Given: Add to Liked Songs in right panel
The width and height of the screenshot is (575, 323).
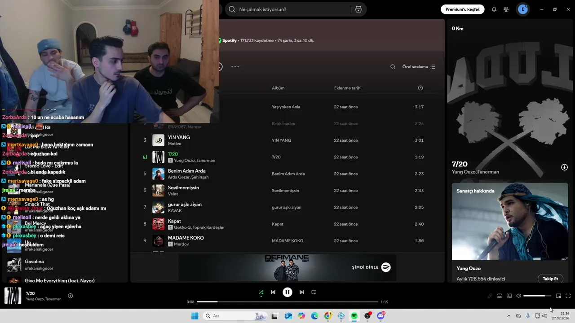Looking at the screenshot, I should coord(565,167).
